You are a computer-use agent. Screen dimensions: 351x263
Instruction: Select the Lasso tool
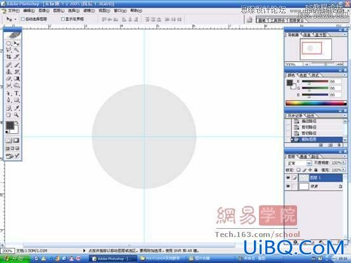point(9,50)
